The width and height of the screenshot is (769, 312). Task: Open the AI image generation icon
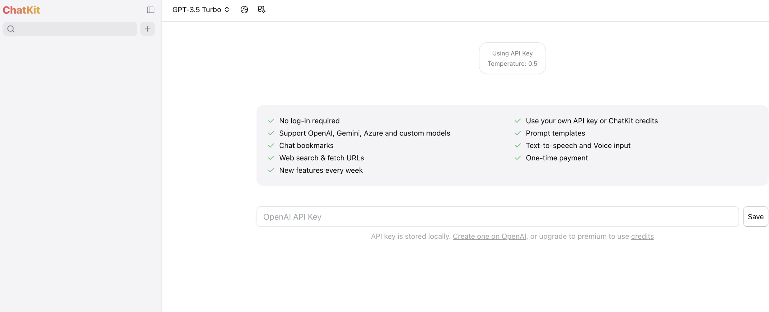[262, 10]
